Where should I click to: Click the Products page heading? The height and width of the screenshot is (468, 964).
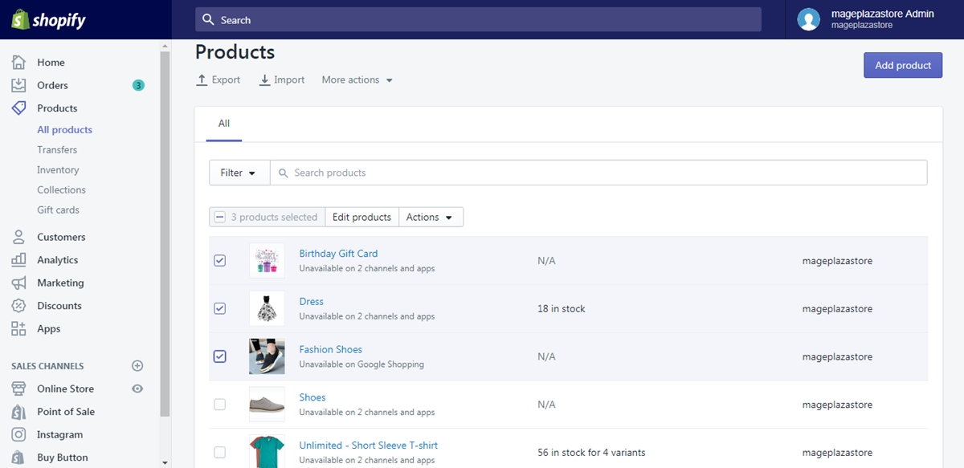coord(235,52)
